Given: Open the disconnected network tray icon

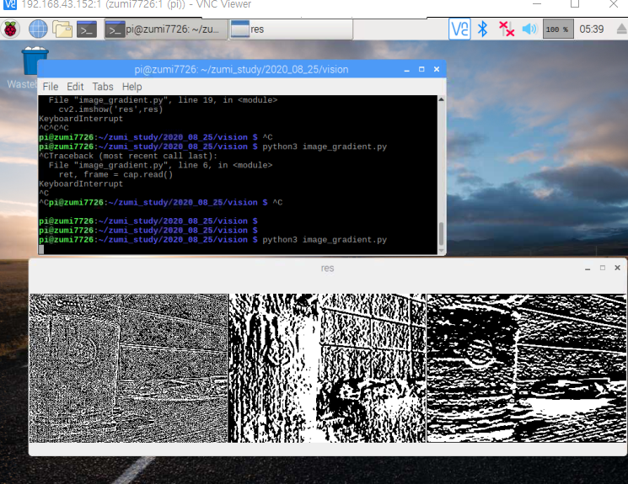Looking at the screenshot, I should tap(507, 29).
